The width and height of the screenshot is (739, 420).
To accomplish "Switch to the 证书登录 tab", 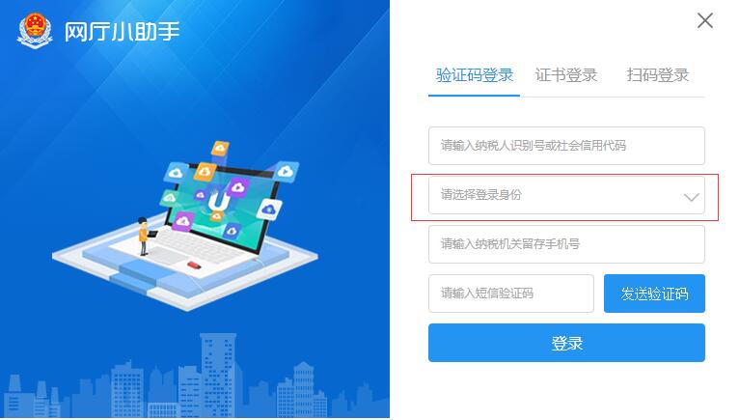I will pyautogui.click(x=566, y=75).
